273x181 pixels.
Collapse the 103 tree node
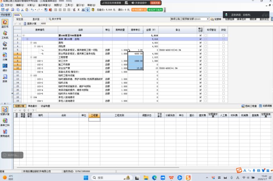31,75
